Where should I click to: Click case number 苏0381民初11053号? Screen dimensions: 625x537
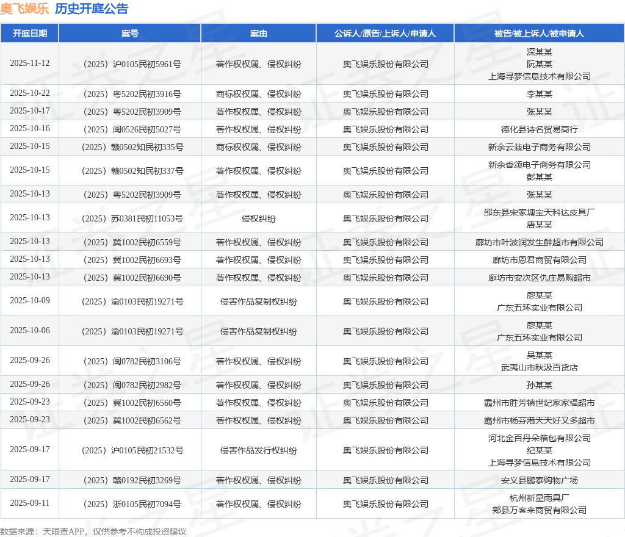[x=132, y=218]
